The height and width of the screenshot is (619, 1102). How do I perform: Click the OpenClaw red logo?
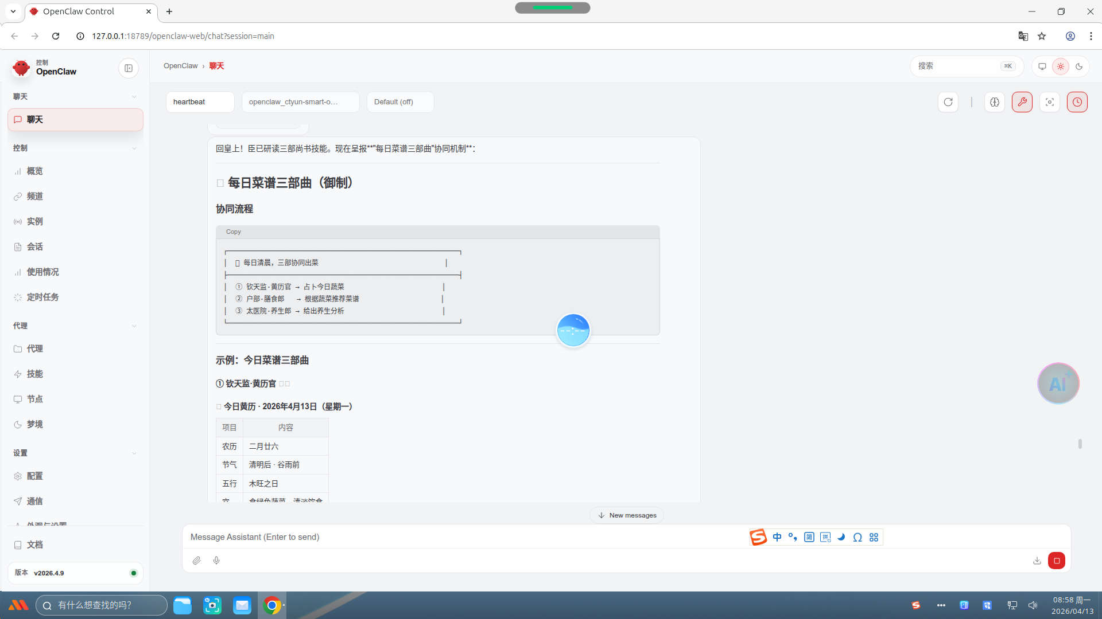pyautogui.click(x=21, y=68)
